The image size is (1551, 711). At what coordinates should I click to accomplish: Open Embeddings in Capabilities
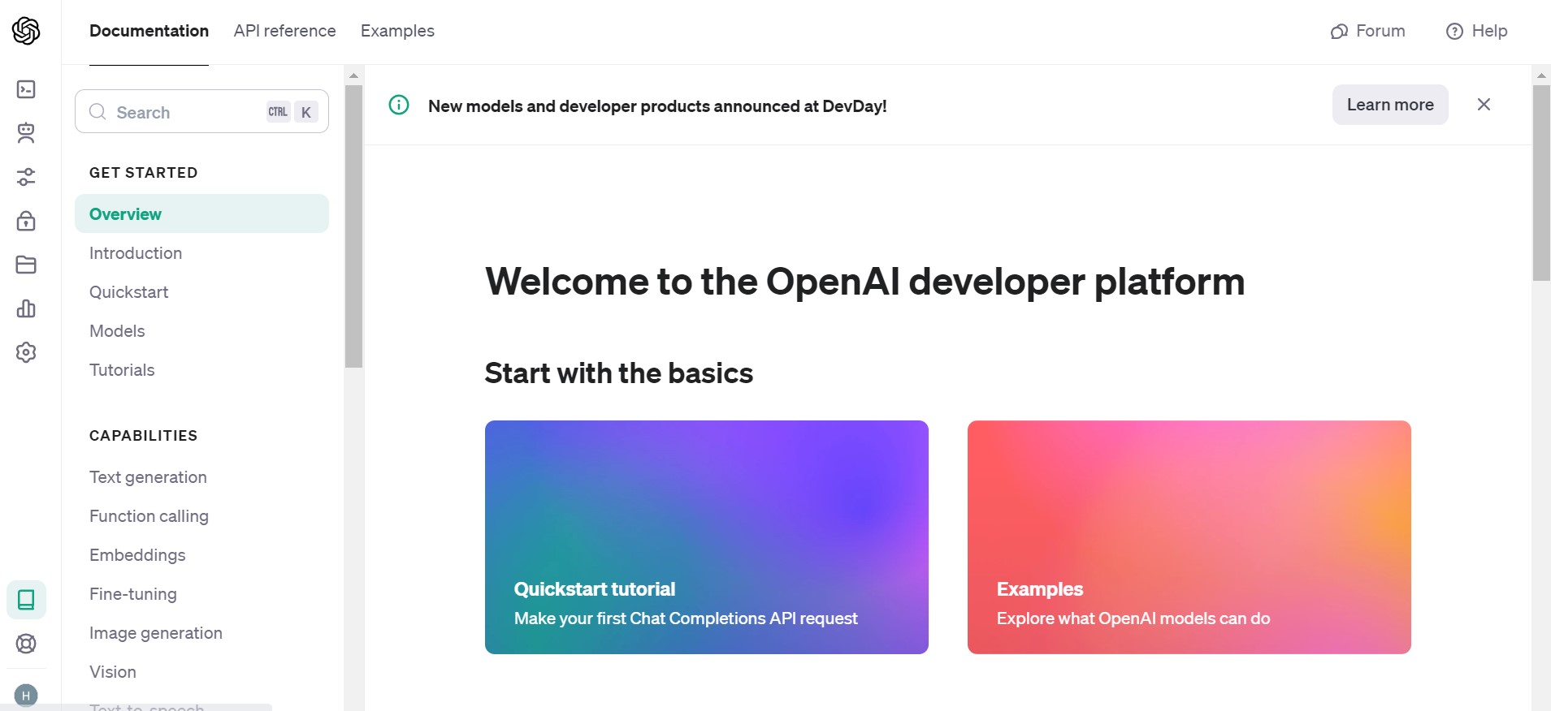[x=137, y=555]
